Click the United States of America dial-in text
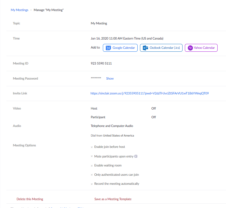The height and width of the screenshot is (208, 226). (119, 136)
